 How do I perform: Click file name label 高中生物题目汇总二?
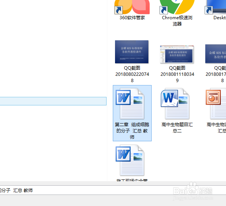pos(177,128)
